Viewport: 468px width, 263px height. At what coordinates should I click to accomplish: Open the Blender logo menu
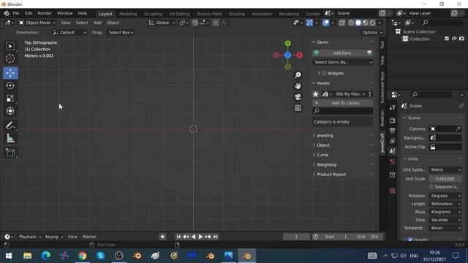click(7, 13)
